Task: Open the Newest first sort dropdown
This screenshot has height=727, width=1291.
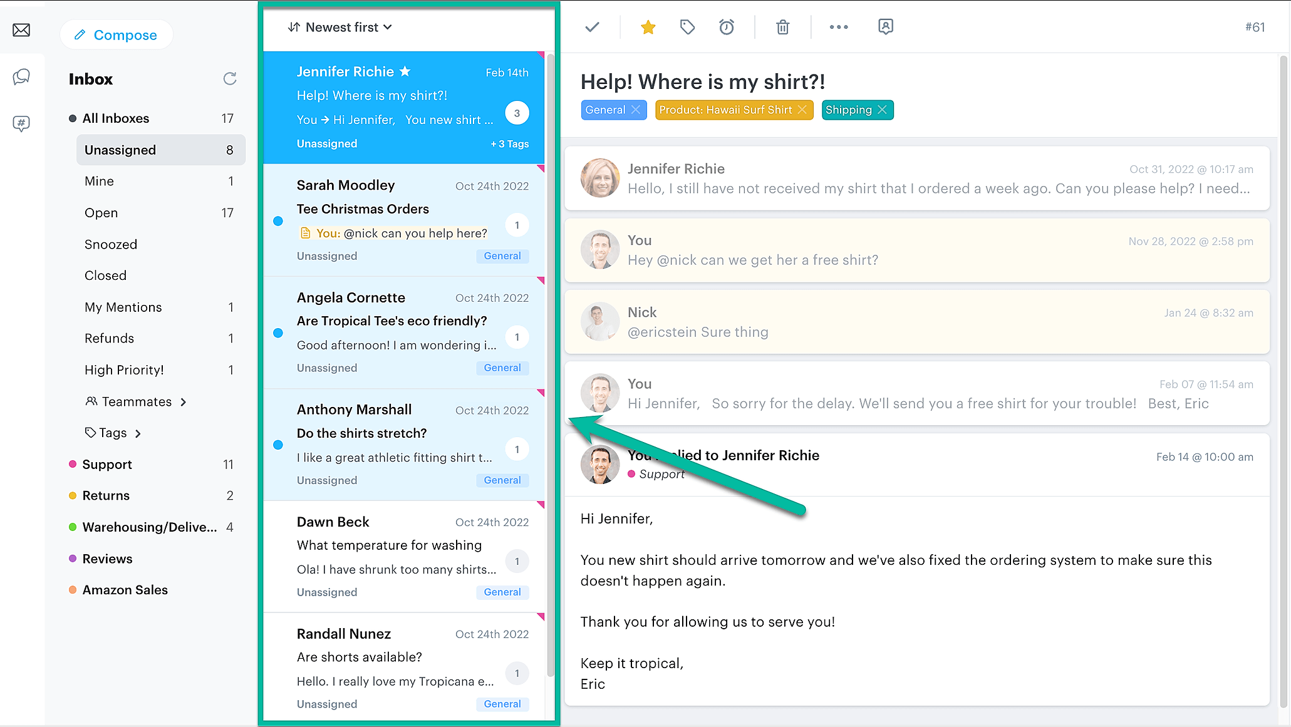Action: [340, 27]
